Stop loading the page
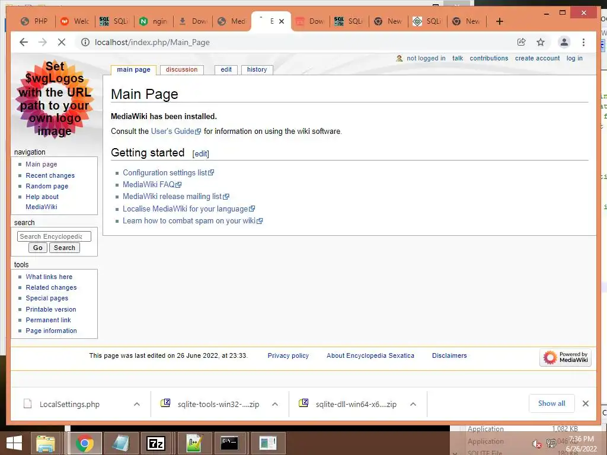 pos(62,42)
